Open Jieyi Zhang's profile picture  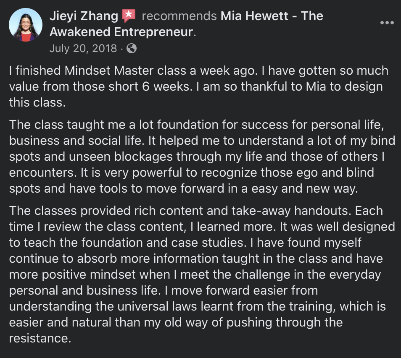coord(26,25)
